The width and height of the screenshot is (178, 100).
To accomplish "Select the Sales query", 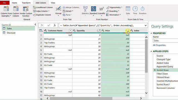I will [18, 28].
